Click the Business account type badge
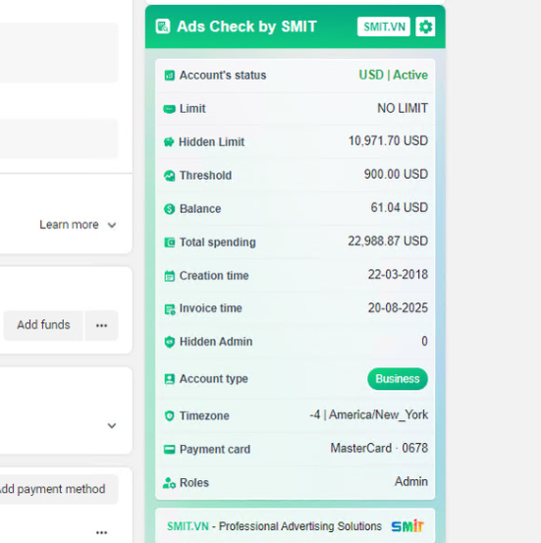This screenshot has width=541, height=543. pyautogui.click(x=398, y=379)
